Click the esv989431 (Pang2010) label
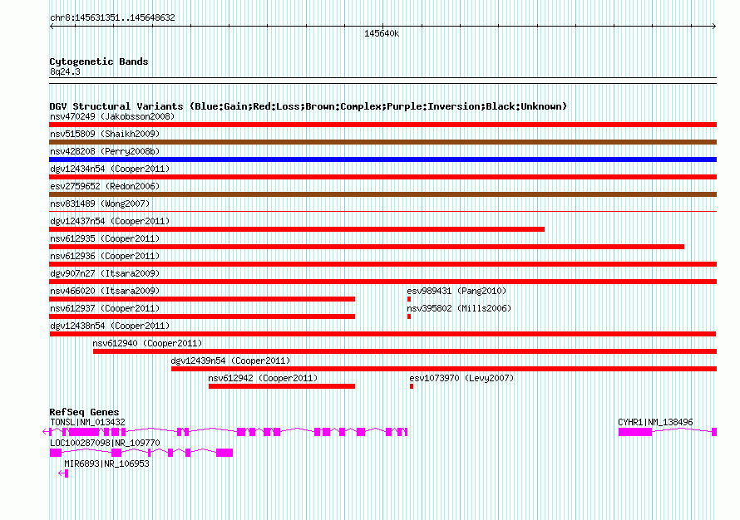The height and width of the screenshot is (520, 740). click(x=456, y=291)
